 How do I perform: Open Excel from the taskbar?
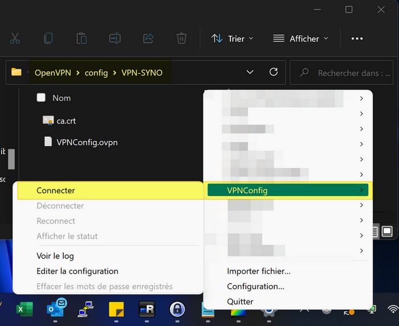point(24,310)
